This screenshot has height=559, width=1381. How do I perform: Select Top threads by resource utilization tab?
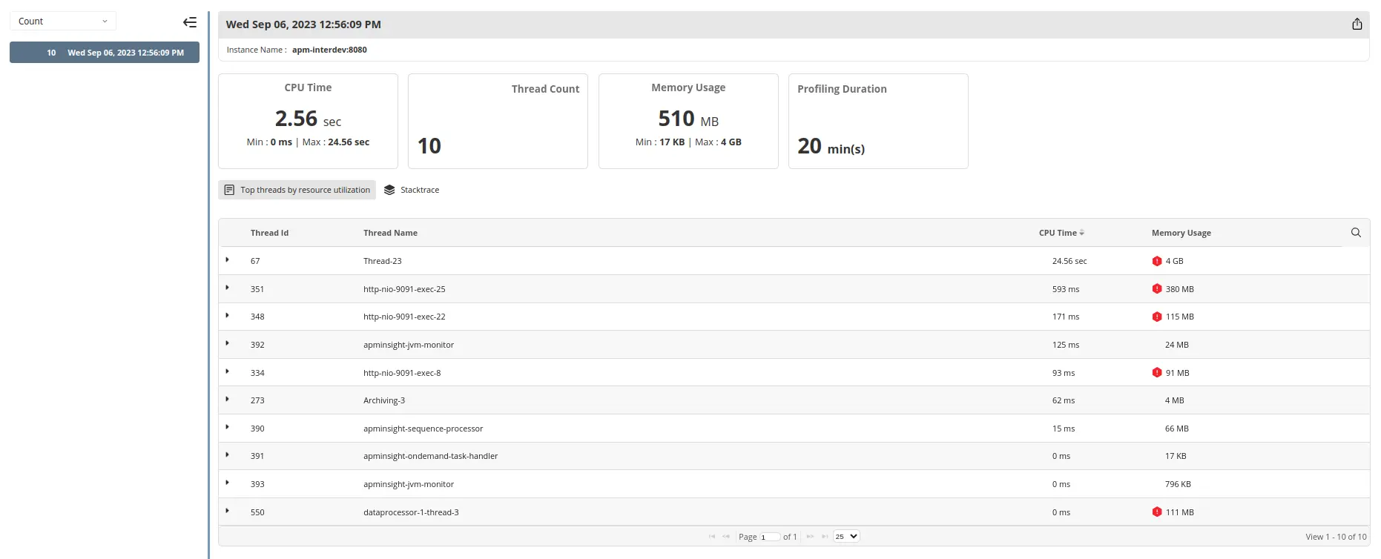pos(297,190)
